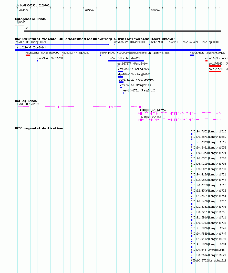Click segmental duplication %ID:90.4126 Length:1721
This screenshot has height=273, width=228.
click(208, 175)
